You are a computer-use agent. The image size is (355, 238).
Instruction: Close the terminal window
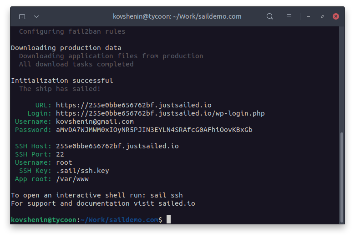click(x=336, y=16)
